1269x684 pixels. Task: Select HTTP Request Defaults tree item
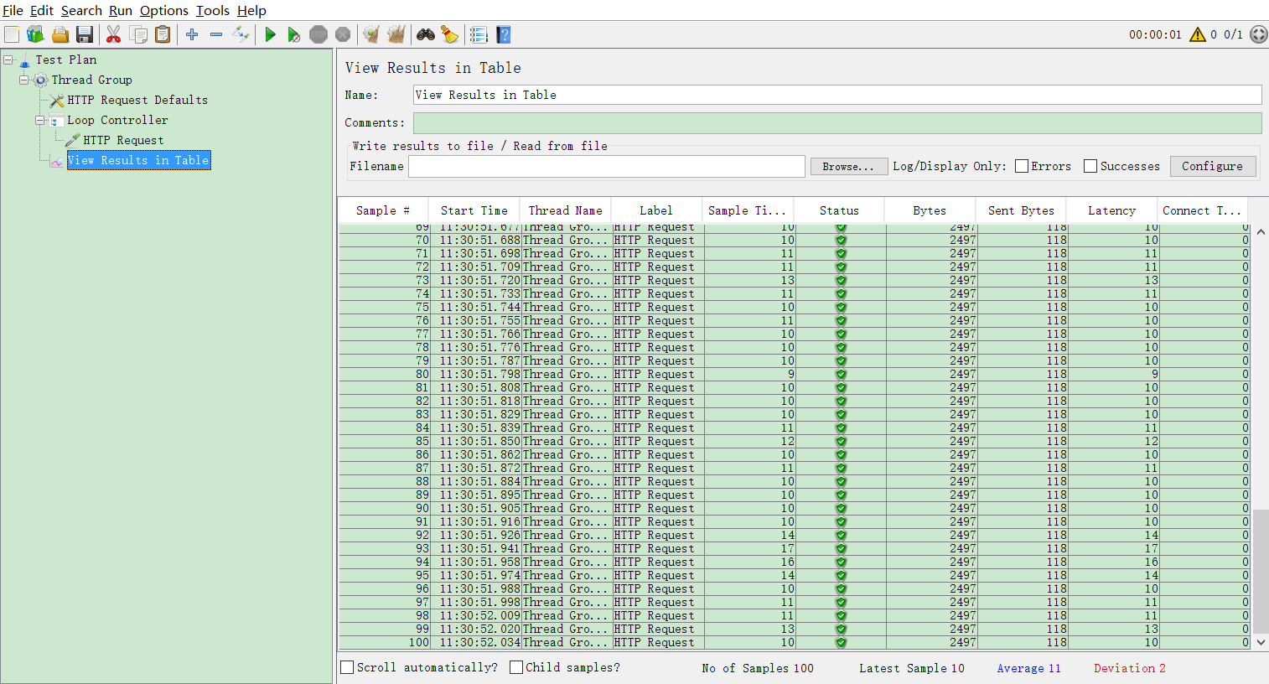(137, 100)
